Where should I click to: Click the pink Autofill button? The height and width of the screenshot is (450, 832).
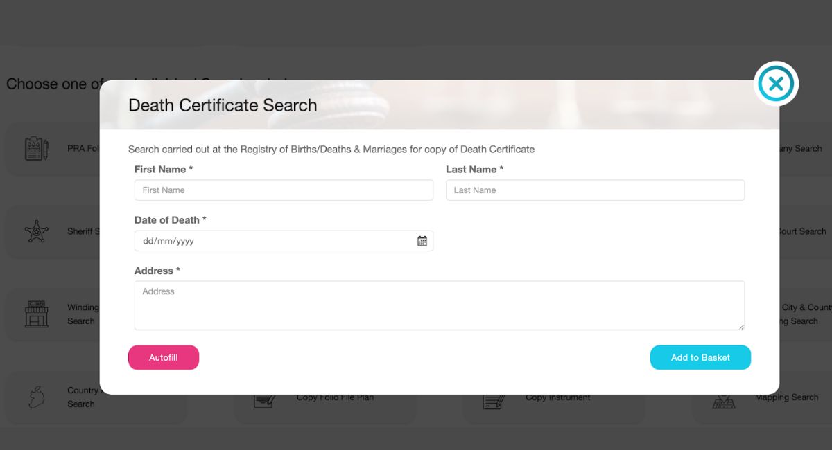[164, 357]
